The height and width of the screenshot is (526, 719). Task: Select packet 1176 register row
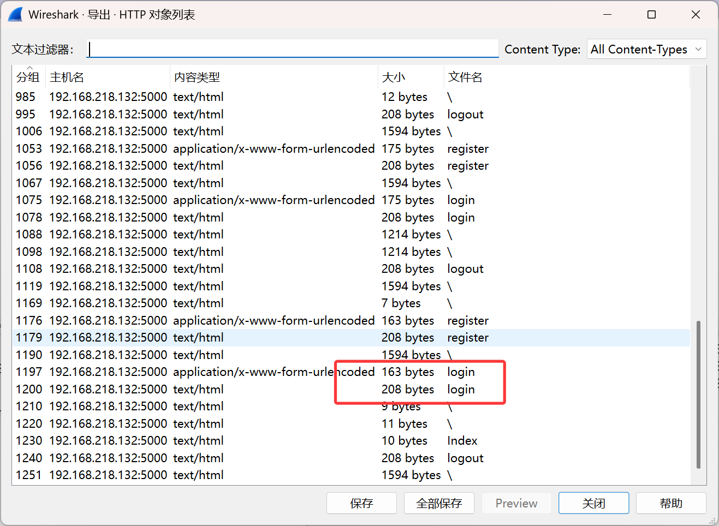tap(351, 320)
